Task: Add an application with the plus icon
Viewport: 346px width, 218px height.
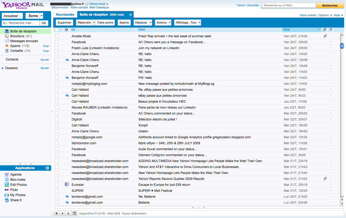Action: [47, 168]
